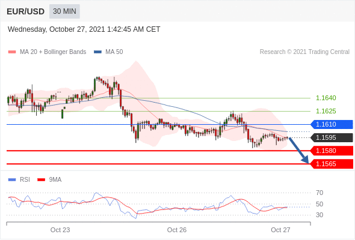The image size is (355, 240).
Task: Toggle the 9MA legend entry
Action: 49,180
